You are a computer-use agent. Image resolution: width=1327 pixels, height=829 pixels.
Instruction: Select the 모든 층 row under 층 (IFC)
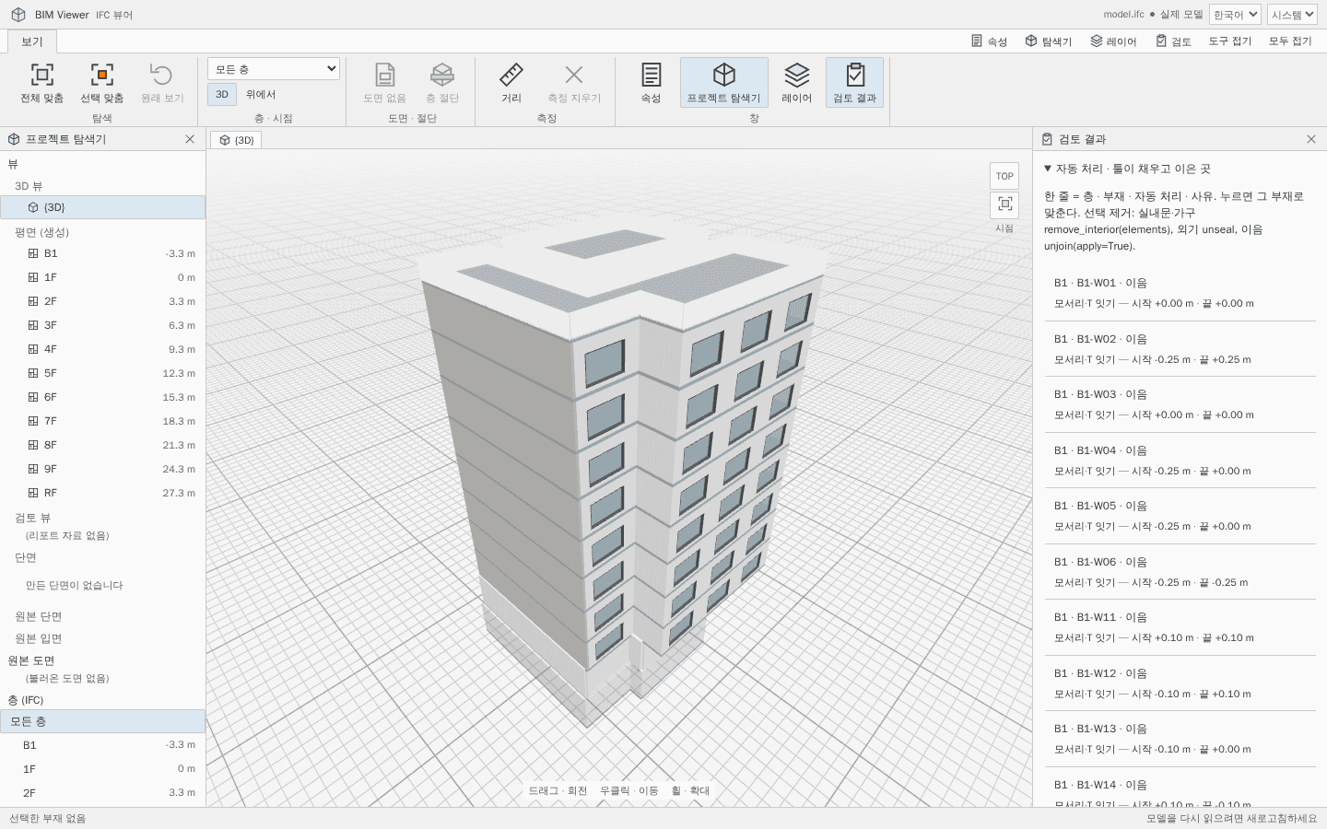click(x=102, y=721)
